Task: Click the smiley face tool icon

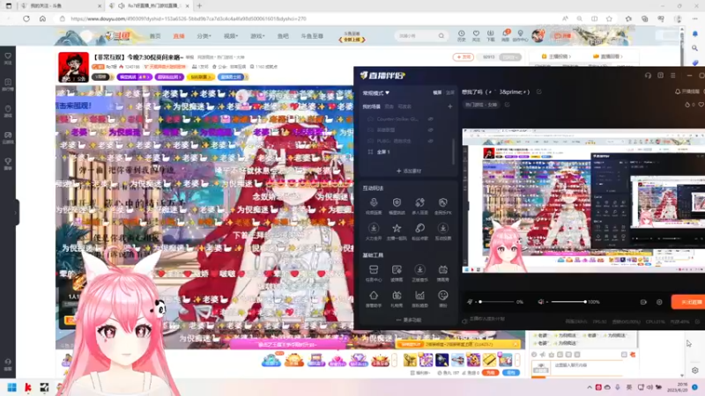Action: pos(443,296)
